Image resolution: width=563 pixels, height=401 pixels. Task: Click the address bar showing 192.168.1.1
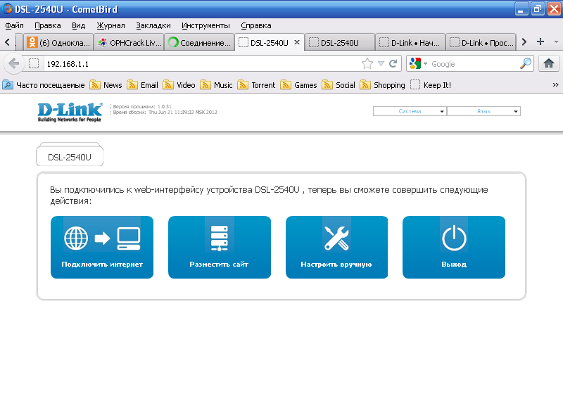pyautogui.click(x=197, y=64)
